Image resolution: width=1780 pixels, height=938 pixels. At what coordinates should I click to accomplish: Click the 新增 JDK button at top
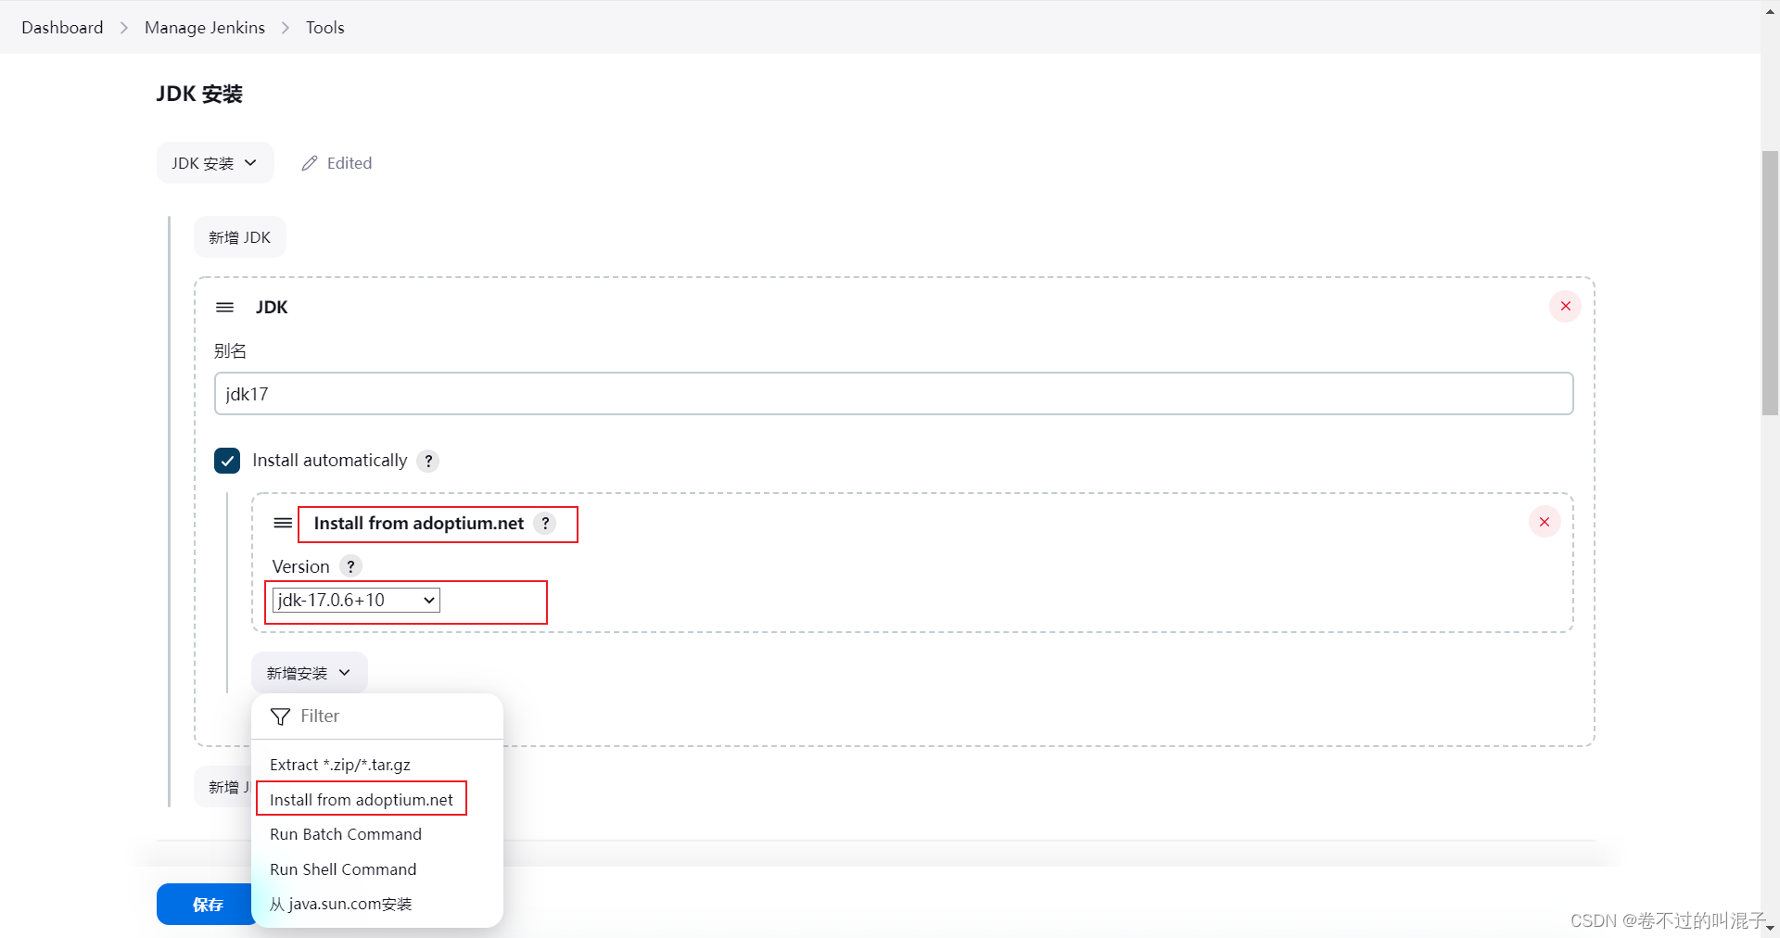pyautogui.click(x=239, y=237)
